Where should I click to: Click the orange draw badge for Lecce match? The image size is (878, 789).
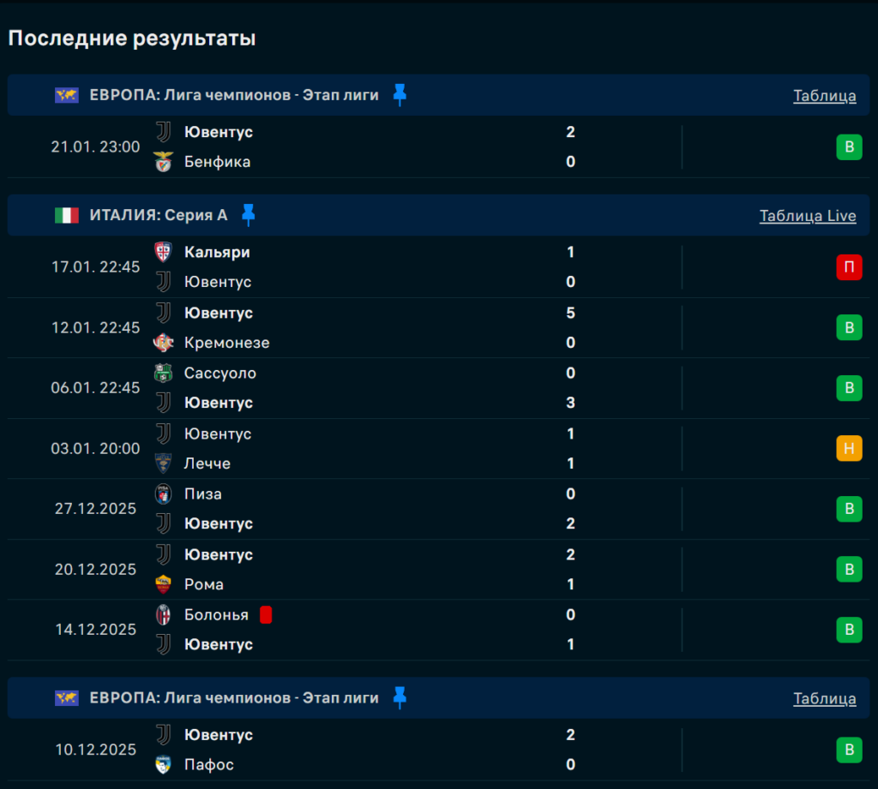pyautogui.click(x=849, y=448)
